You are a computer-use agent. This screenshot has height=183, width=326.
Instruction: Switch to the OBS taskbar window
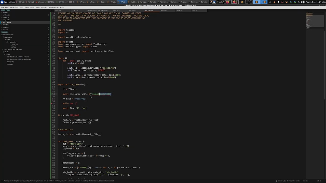72,2
